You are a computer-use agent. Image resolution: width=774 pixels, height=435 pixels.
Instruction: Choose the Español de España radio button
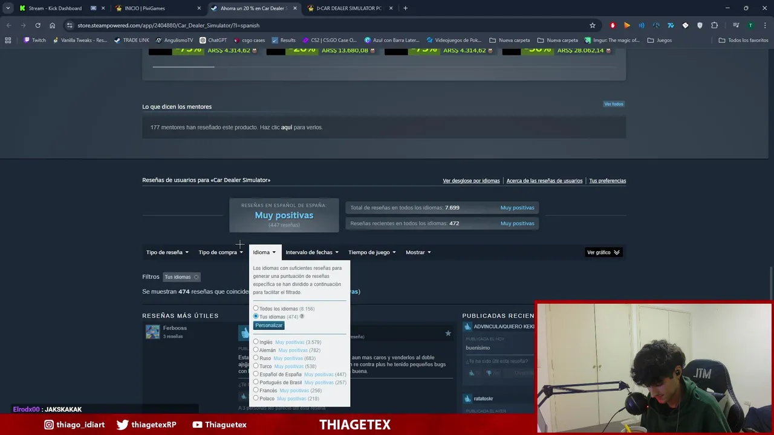coord(256,374)
